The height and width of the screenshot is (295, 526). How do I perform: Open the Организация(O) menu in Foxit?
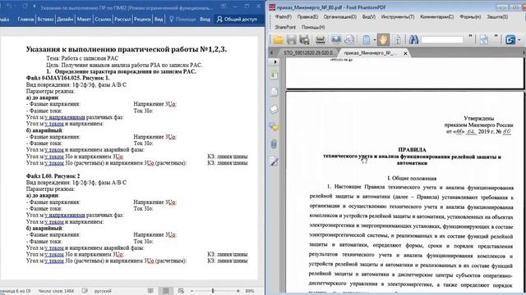[x=339, y=16]
